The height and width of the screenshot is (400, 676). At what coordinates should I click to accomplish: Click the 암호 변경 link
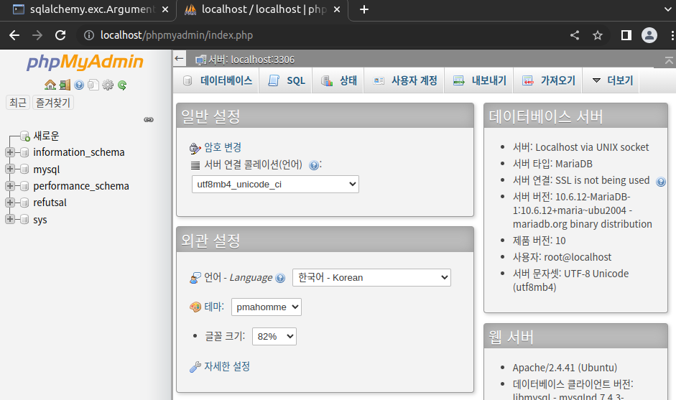pos(223,147)
